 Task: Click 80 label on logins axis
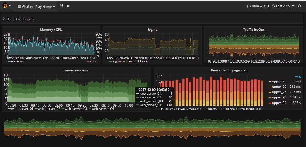click(x=107, y=35)
